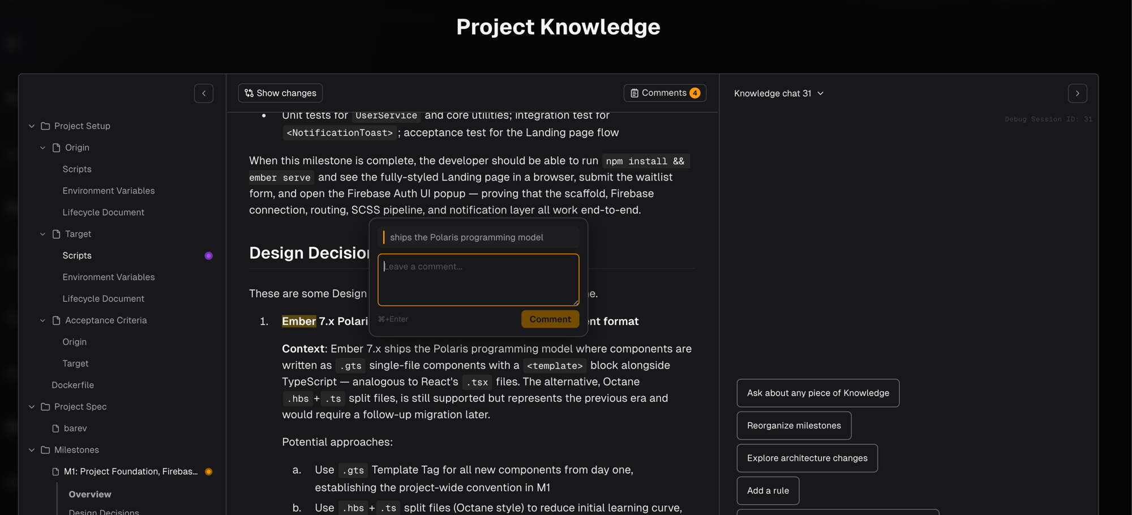Click Explore architecture changes suggestion
The width and height of the screenshot is (1132, 515).
[x=807, y=458]
